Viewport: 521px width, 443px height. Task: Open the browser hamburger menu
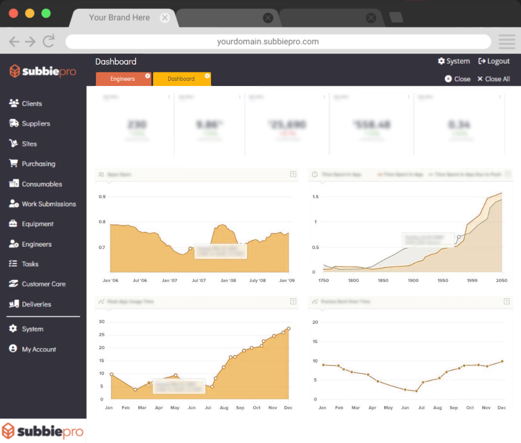click(x=506, y=42)
